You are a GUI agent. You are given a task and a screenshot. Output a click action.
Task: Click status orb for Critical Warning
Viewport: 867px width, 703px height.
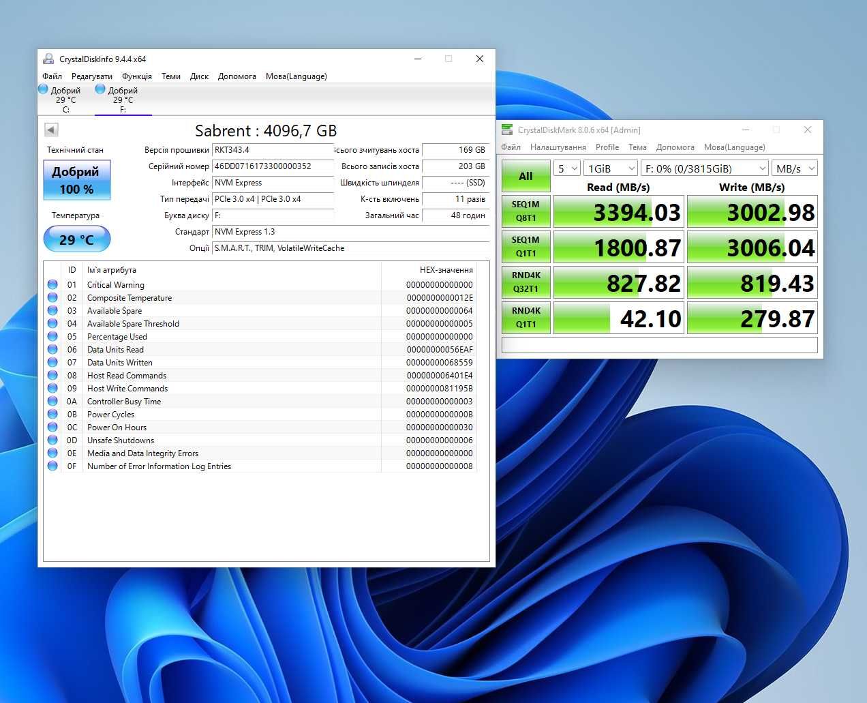point(52,284)
